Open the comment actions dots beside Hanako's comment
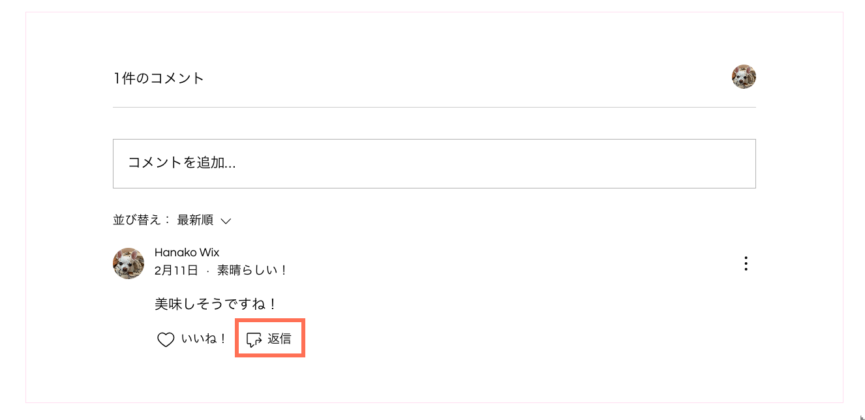 pos(746,263)
